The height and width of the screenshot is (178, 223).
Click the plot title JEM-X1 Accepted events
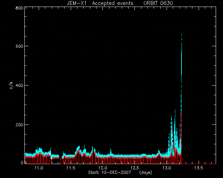click(100, 3)
